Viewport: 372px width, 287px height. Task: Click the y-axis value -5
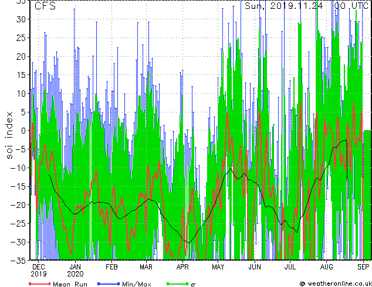(21, 149)
